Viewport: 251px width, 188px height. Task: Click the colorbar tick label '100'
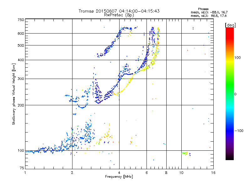click(238, 58)
